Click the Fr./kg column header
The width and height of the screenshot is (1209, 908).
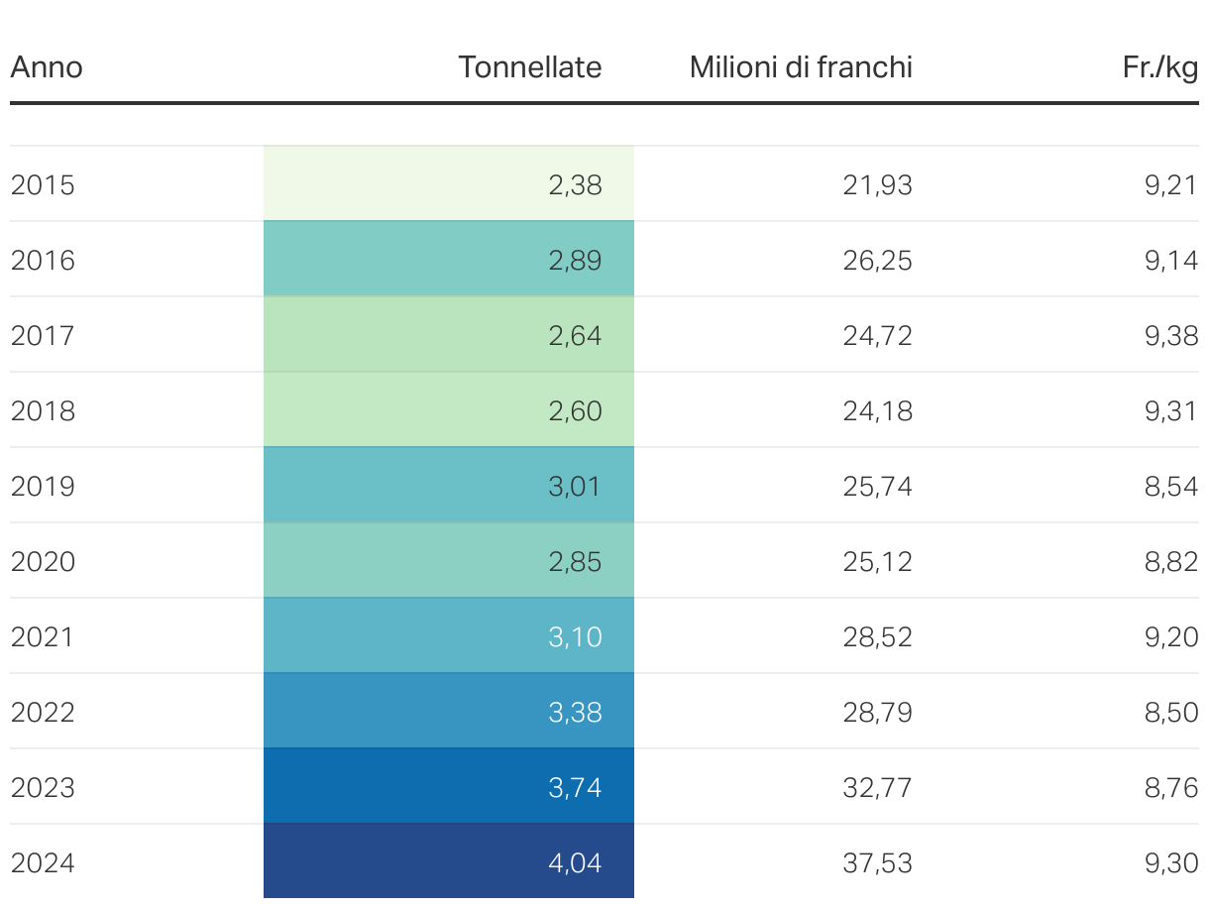1159,67
